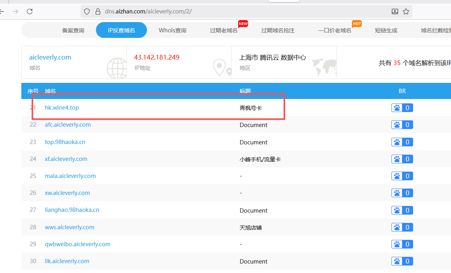Open 过期老域名 tab

pyautogui.click(x=224, y=30)
